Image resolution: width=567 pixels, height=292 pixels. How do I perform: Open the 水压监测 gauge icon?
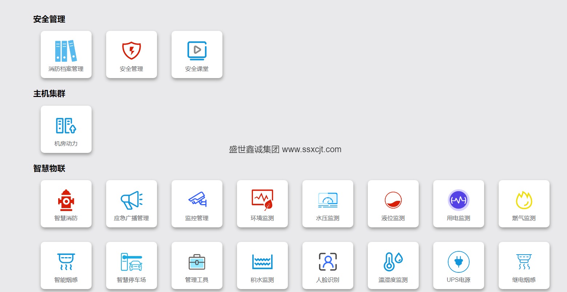pyautogui.click(x=328, y=200)
